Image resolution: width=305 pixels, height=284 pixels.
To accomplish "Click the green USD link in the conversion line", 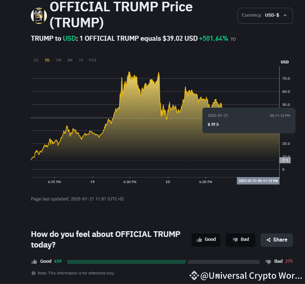I will tap(70, 39).
